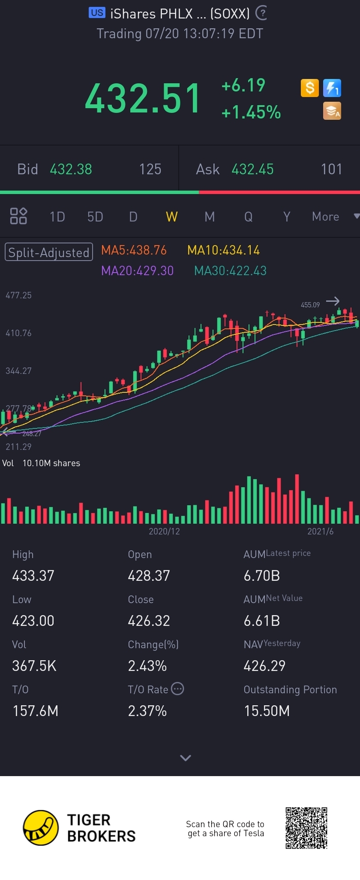Tap the orange dollar sign icon
The height and width of the screenshot is (880, 360).
tap(309, 88)
